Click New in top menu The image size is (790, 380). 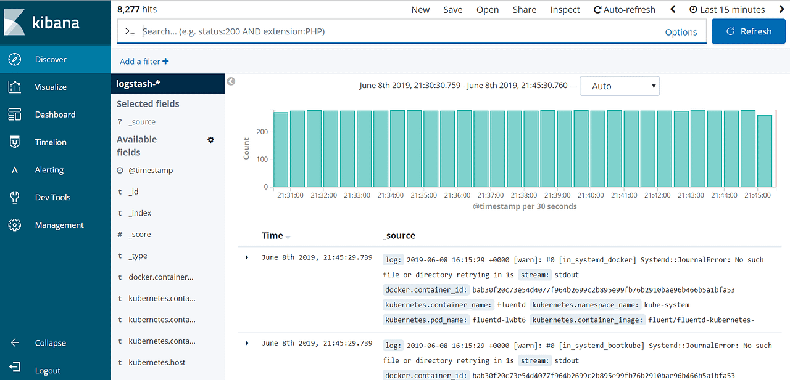tap(420, 9)
